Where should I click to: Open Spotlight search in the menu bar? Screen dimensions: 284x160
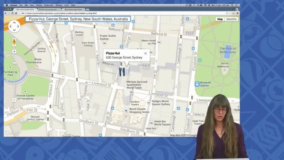pos(232,5)
